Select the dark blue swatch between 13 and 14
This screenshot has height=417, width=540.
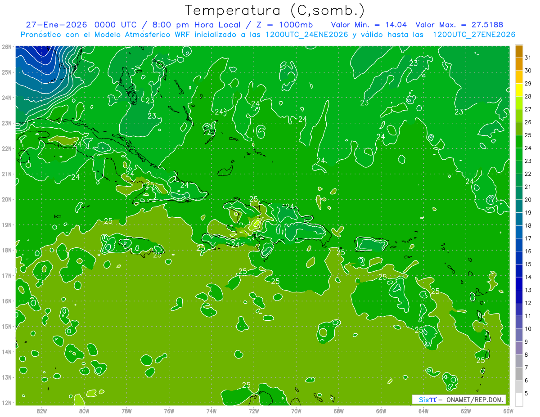(519, 283)
